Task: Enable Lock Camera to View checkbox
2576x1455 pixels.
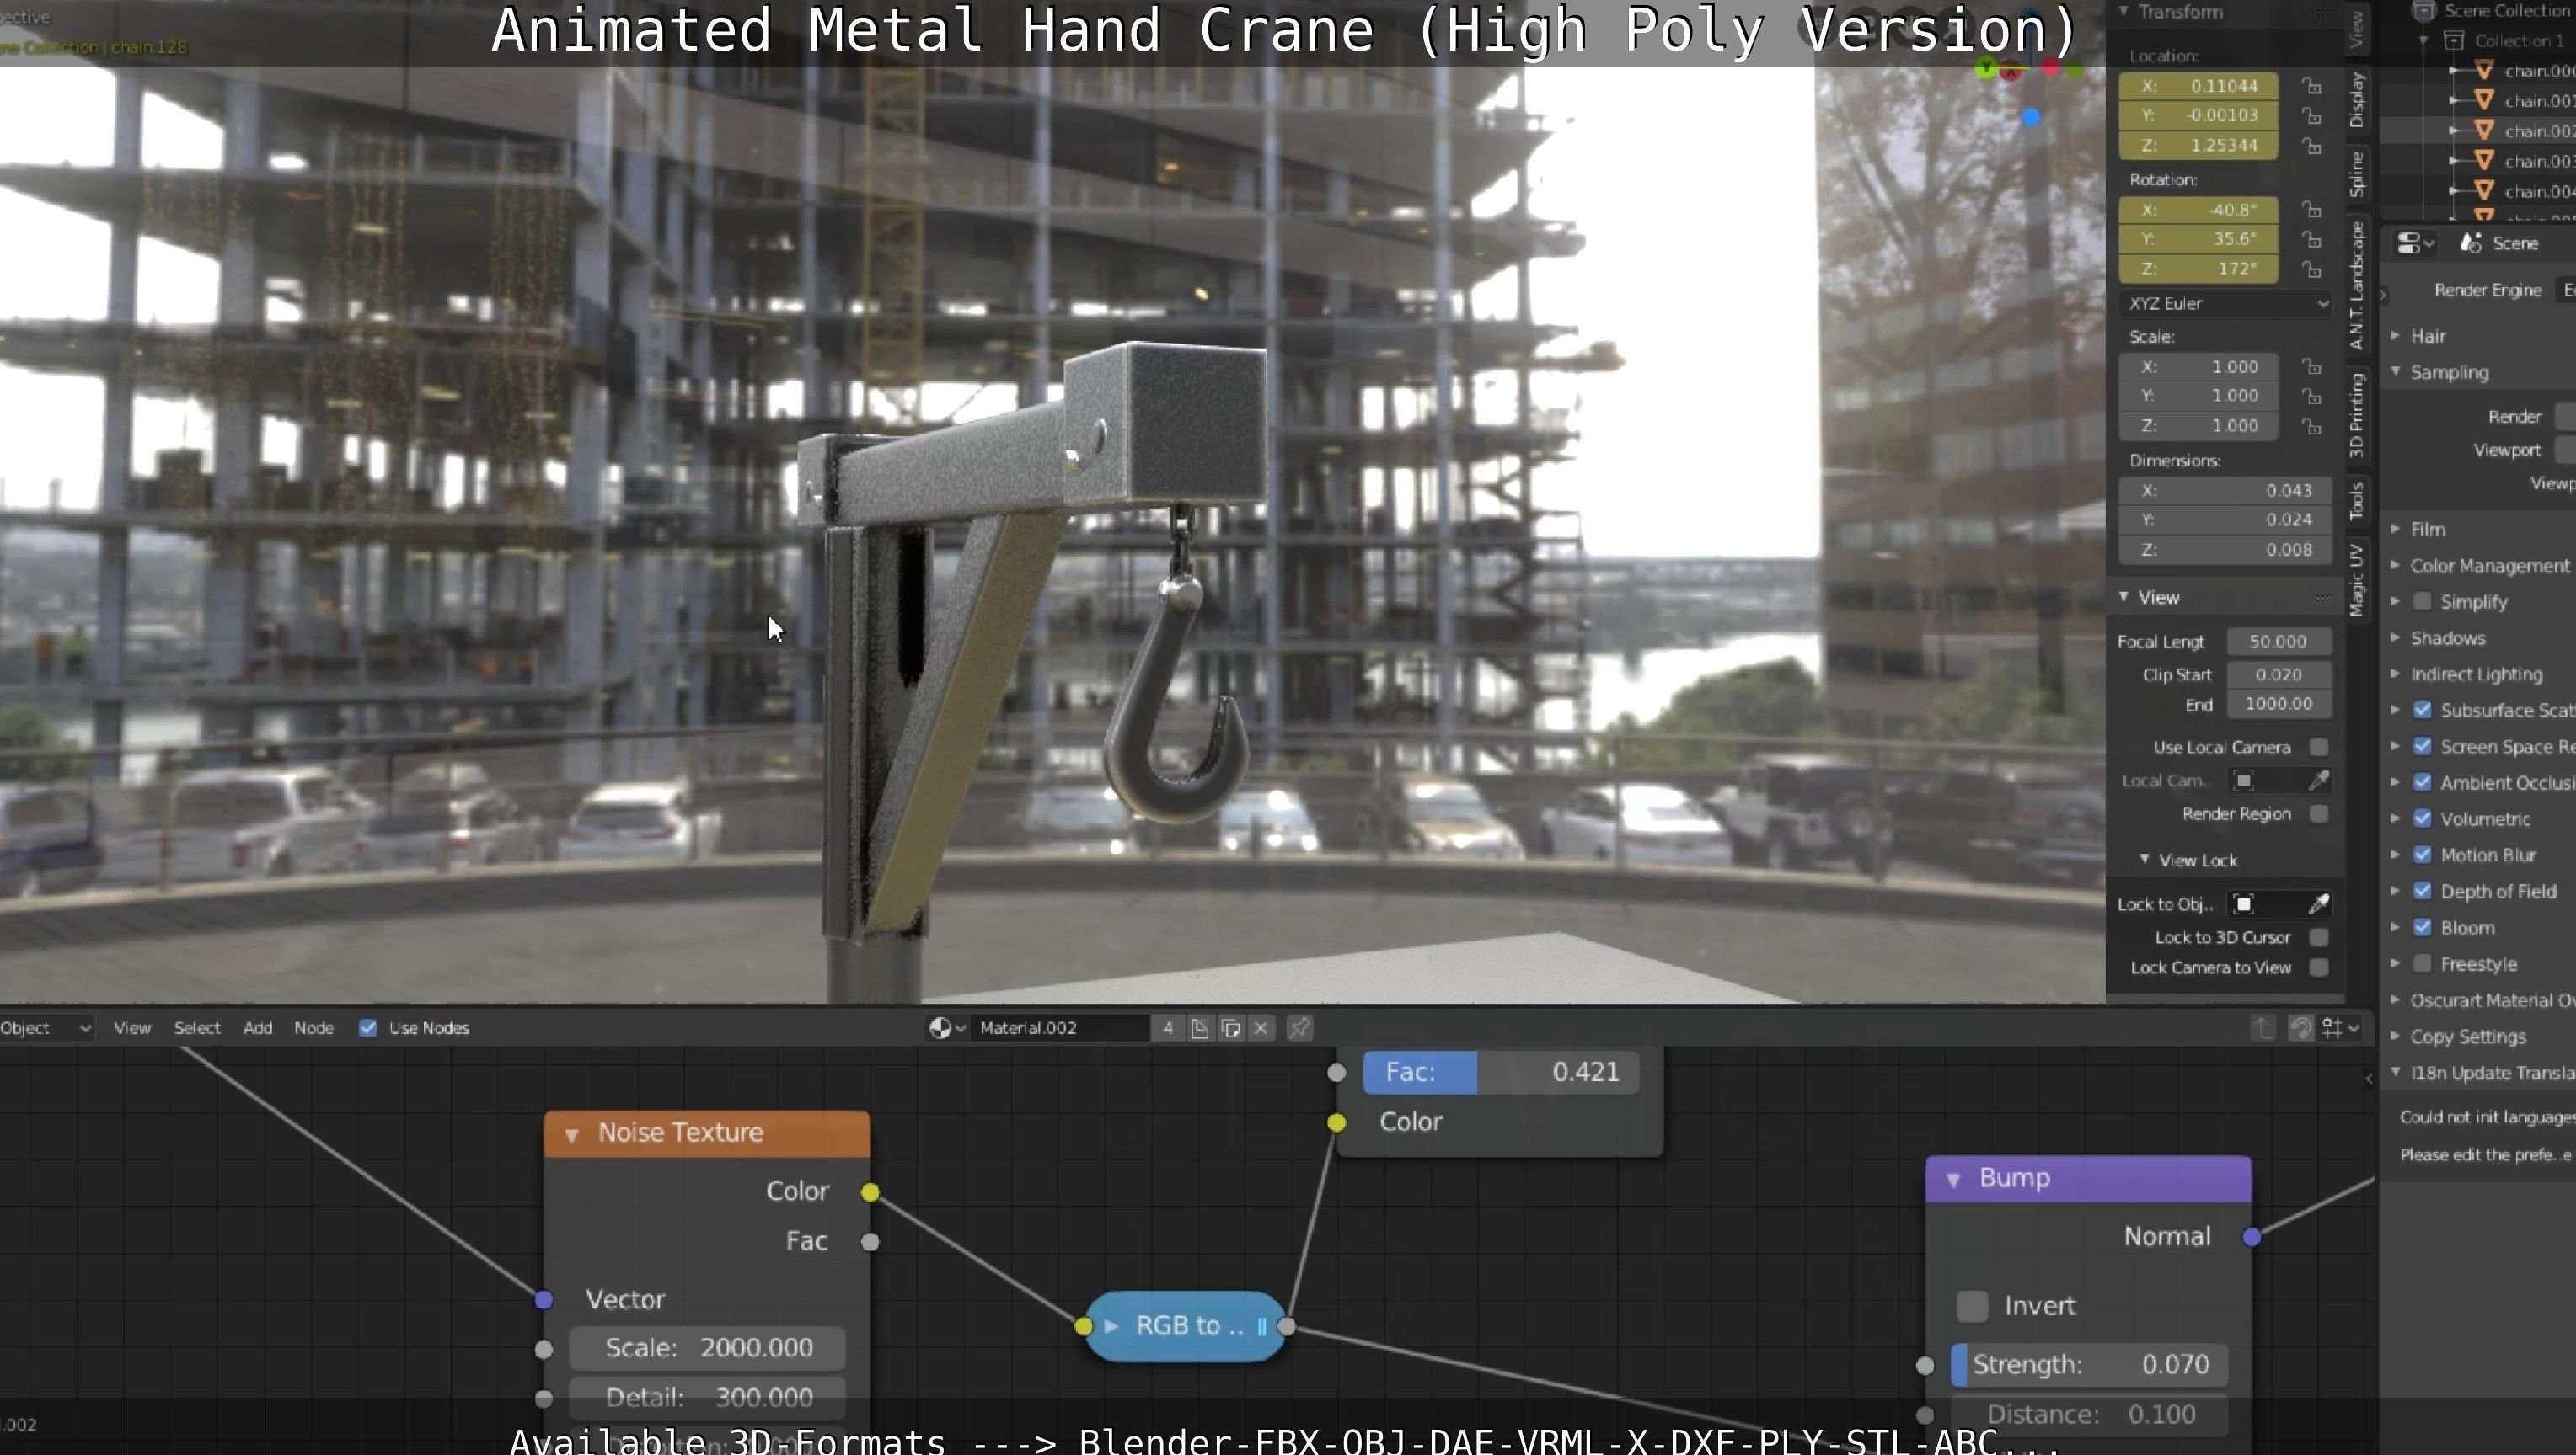Action: pyautogui.click(x=2319, y=967)
